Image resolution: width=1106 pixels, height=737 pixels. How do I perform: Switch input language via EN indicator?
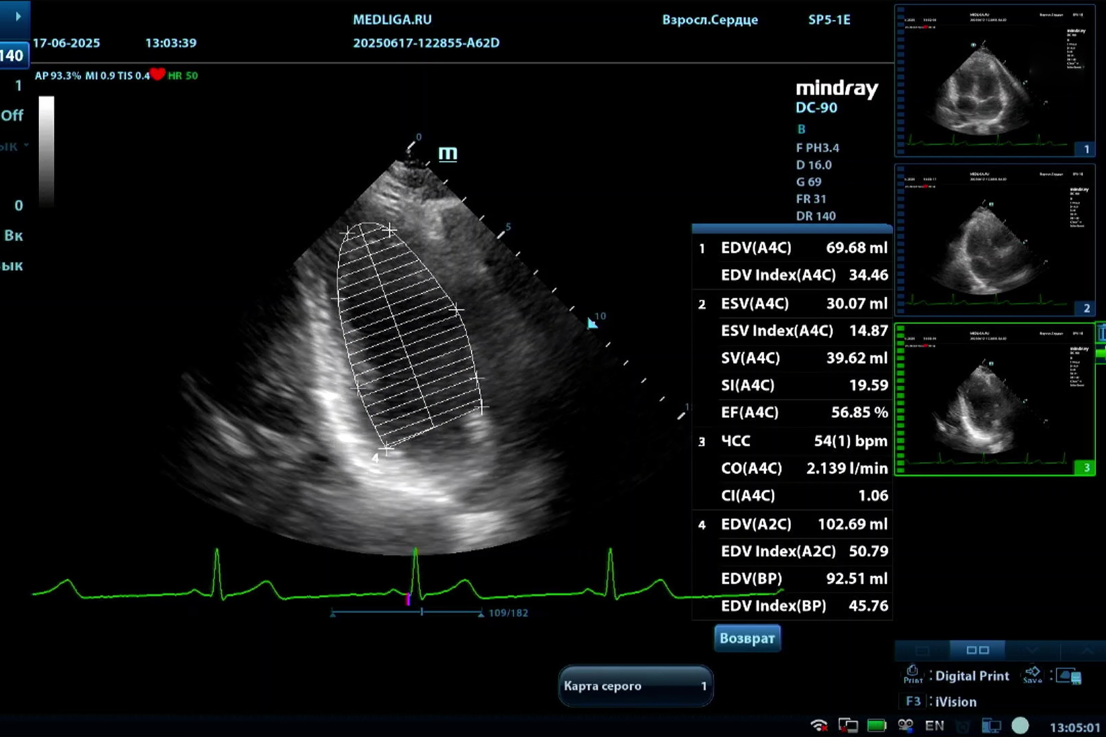pos(934,725)
